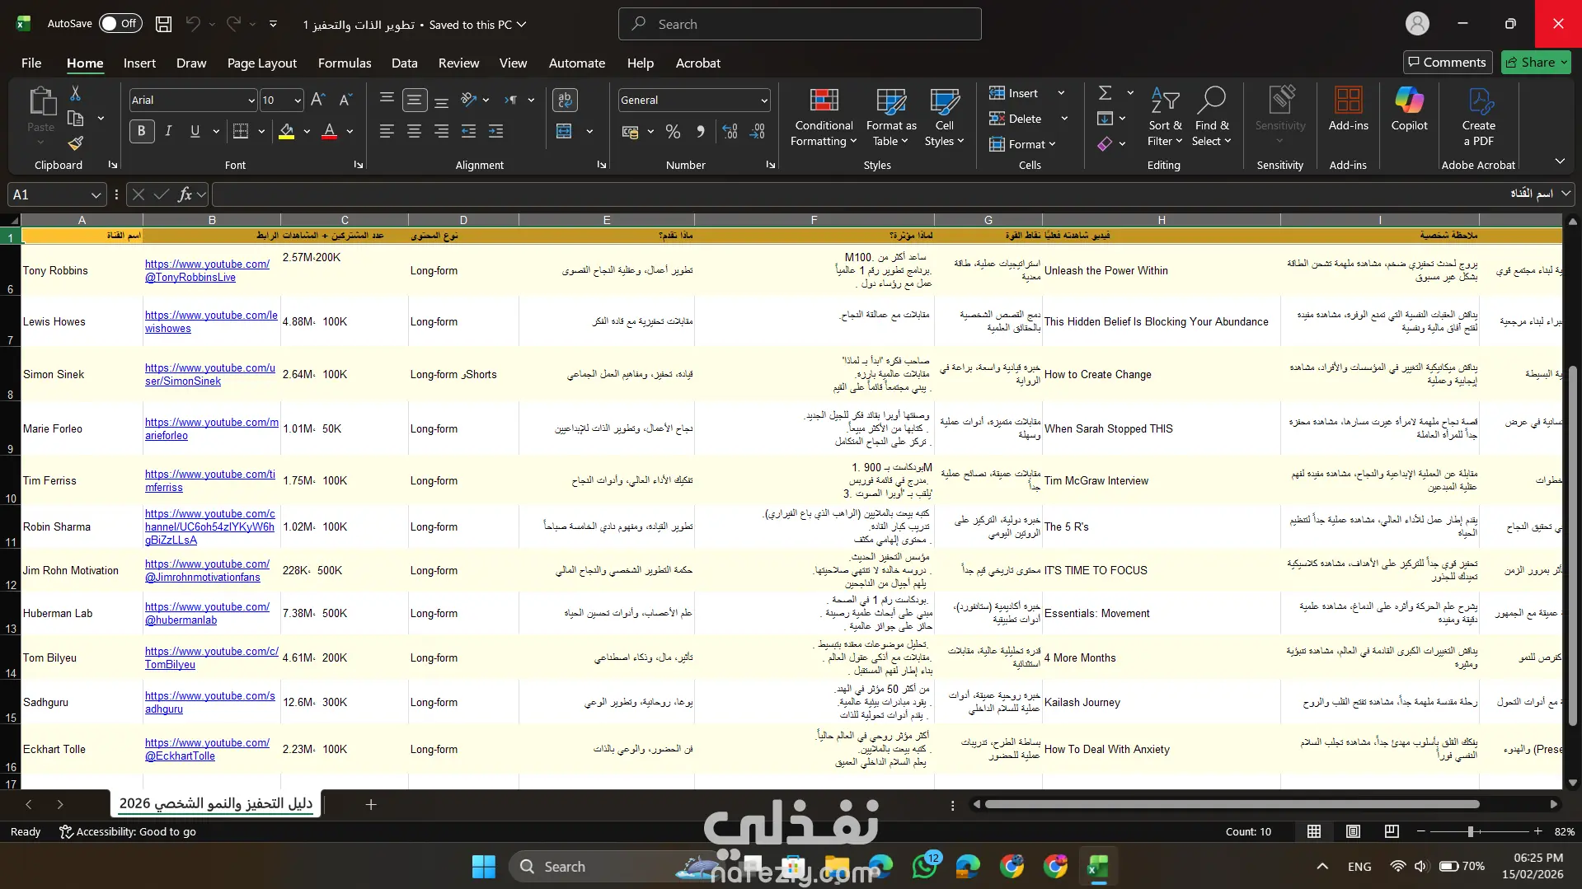Click the horizontal scrollbar thumb
The width and height of the screenshot is (1582, 889).
[1232, 804]
